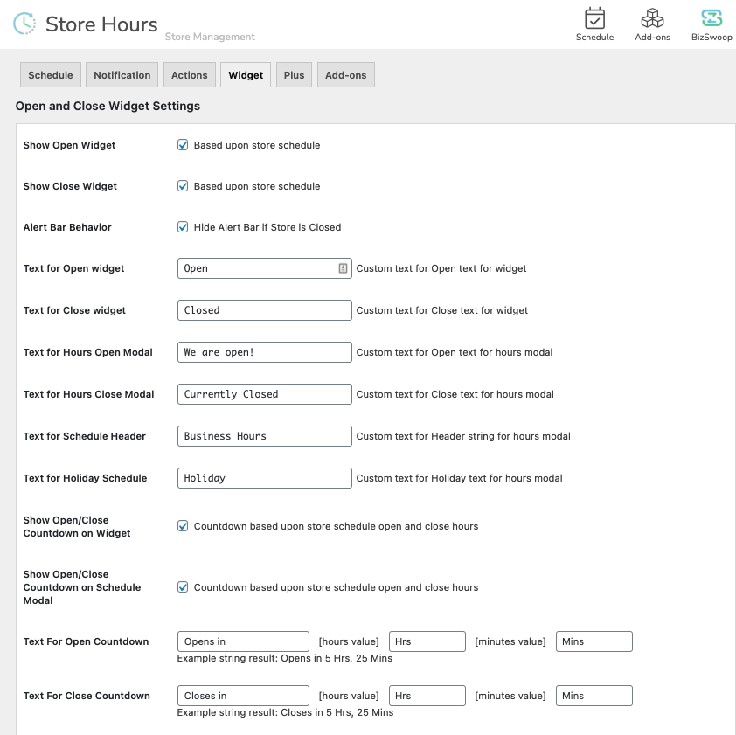Click 'Based upon store schedule' for Show Open Widget
Screen dimensions: 736x735
point(257,145)
